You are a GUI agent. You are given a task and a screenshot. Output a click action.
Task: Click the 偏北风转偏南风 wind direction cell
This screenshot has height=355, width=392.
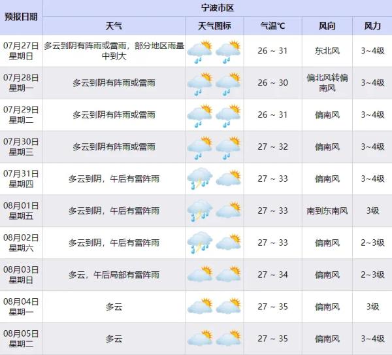[327, 83]
